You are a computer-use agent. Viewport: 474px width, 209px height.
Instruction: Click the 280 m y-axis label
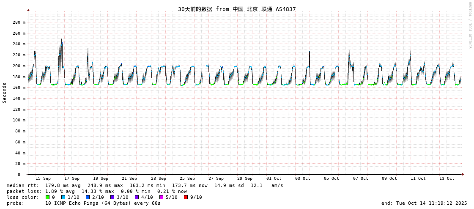coord(19,22)
